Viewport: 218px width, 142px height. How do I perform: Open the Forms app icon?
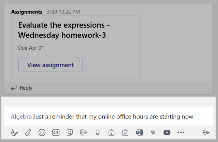pyautogui.click(x=139, y=133)
